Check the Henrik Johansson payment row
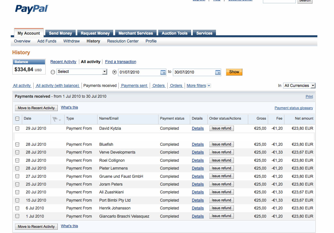 (17, 208)
